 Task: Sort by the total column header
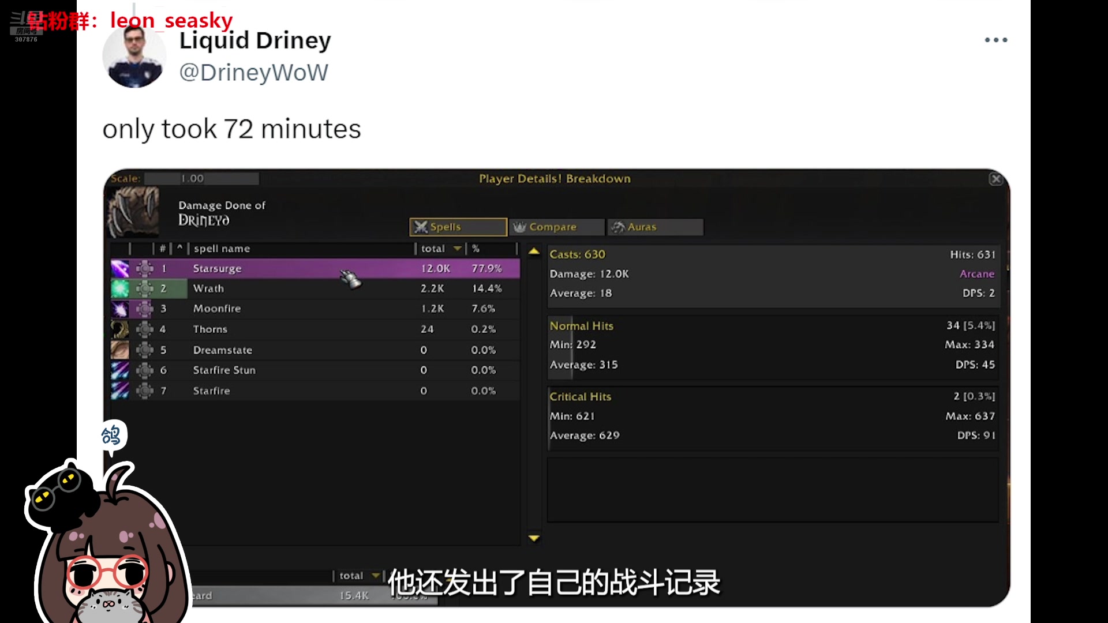pyautogui.click(x=440, y=249)
